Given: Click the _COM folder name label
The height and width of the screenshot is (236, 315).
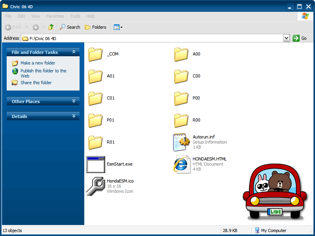Looking at the screenshot, I should (113, 54).
